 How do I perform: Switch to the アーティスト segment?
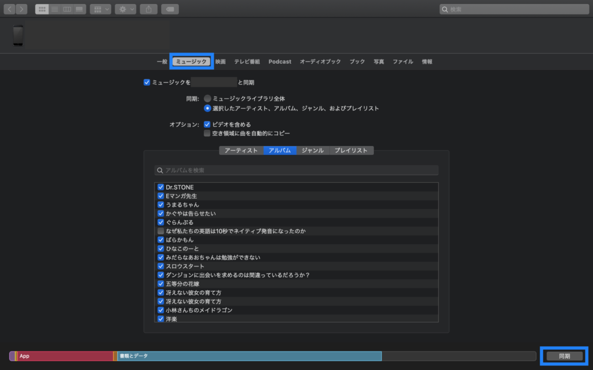coord(241,150)
